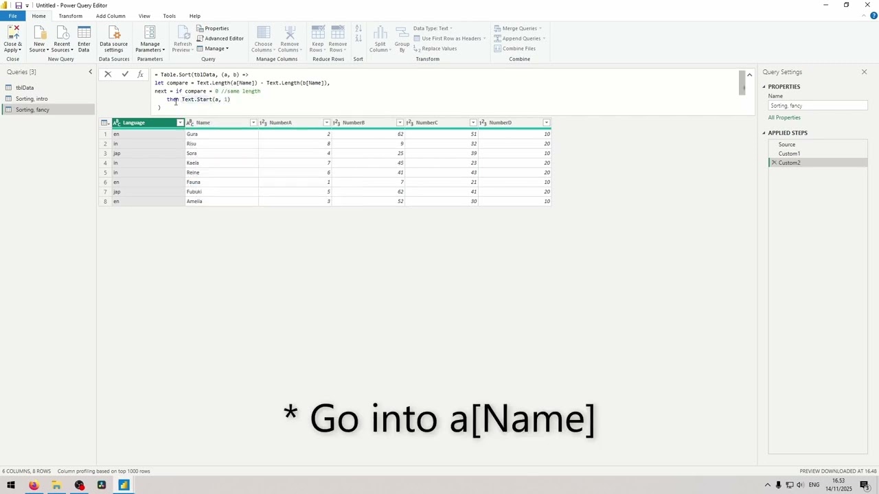Screen dimensions: 879x494
Task: Click the Refresh Preview icon
Action: 183,33
